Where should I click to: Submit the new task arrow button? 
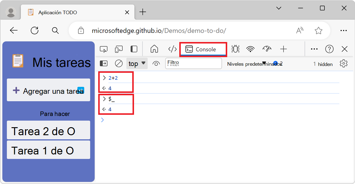click(x=81, y=90)
